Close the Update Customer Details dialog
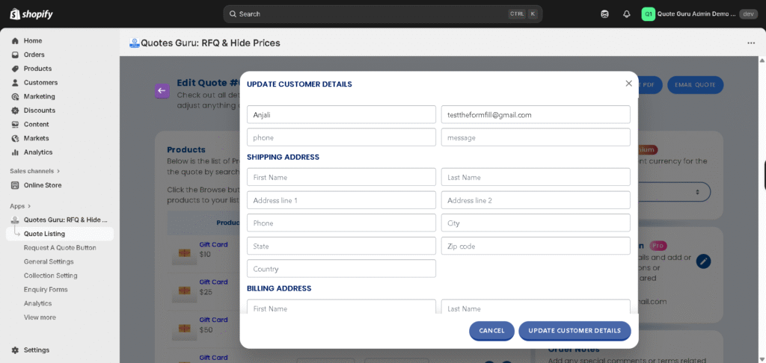The height and width of the screenshot is (363, 766). [628, 84]
